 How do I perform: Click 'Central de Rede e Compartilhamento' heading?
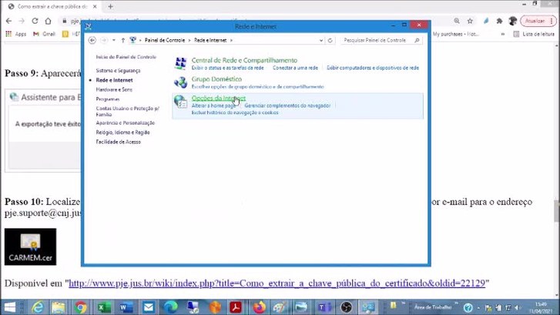click(244, 60)
